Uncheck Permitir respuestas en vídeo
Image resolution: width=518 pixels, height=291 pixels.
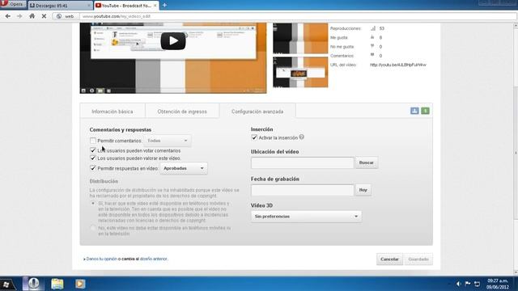[x=93, y=168]
